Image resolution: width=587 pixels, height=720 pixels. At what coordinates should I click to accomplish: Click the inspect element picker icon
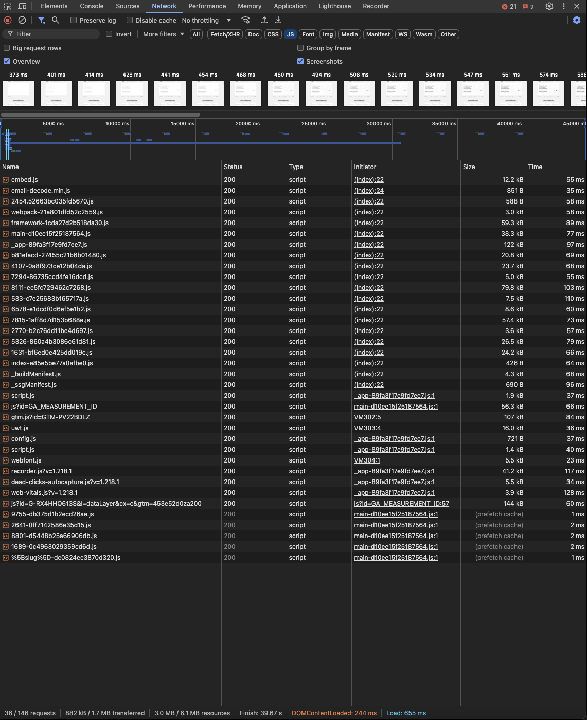[x=8, y=6]
